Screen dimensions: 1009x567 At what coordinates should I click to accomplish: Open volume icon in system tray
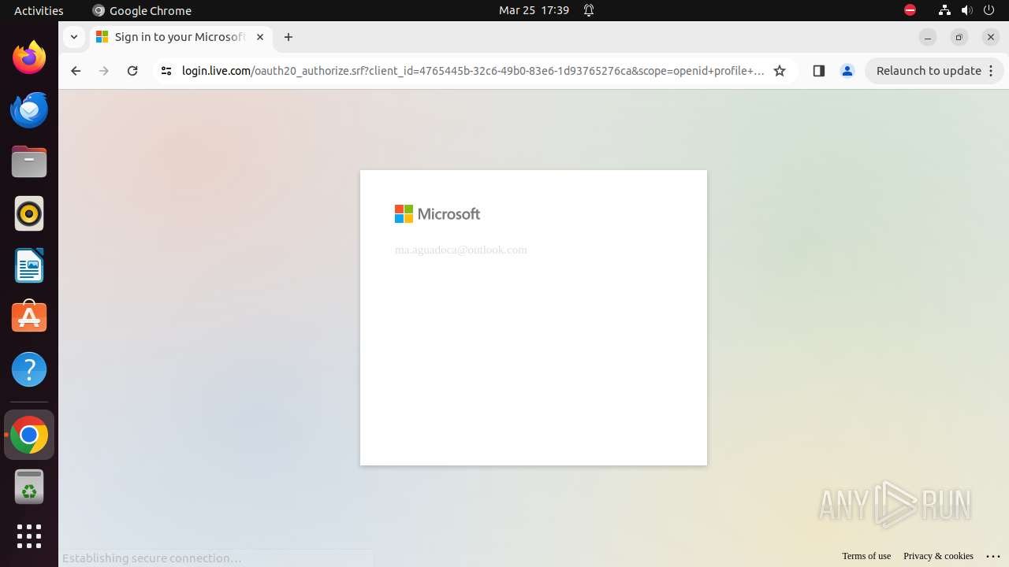[967, 10]
